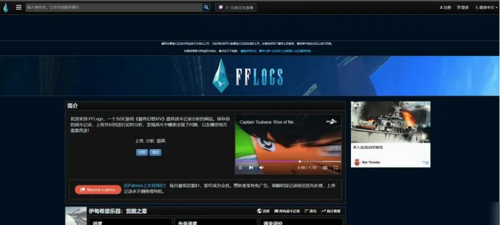This screenshot has height=225, width=501.
Task: Open 所有战斗记录 all reports link
Action: tap(287, 211)
